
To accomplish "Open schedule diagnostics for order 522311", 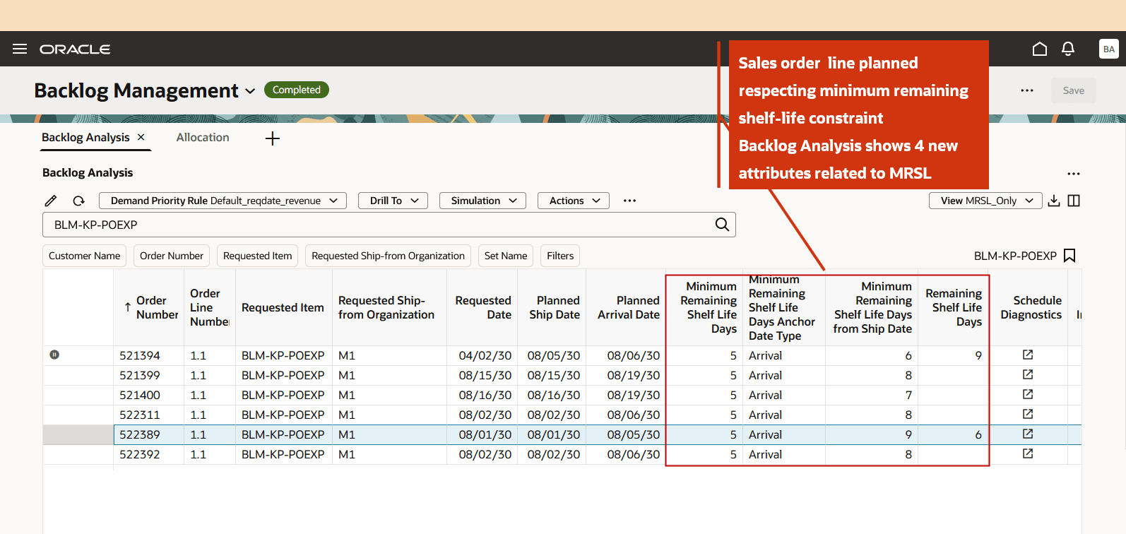I will click(1028, 414).
